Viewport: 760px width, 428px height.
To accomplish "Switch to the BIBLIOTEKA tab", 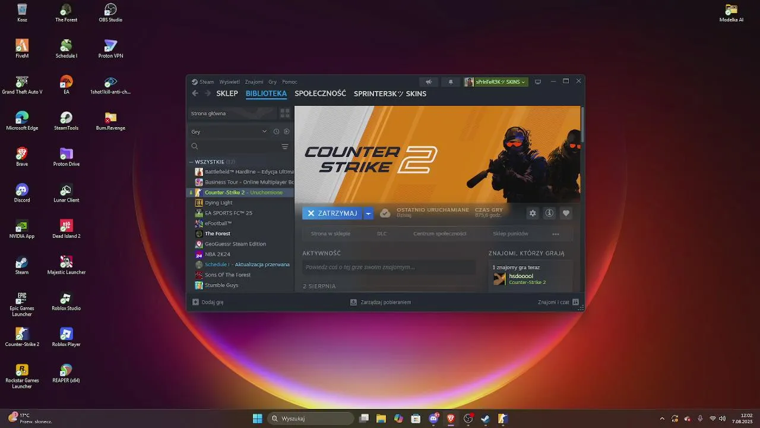I will pos(266,93).
